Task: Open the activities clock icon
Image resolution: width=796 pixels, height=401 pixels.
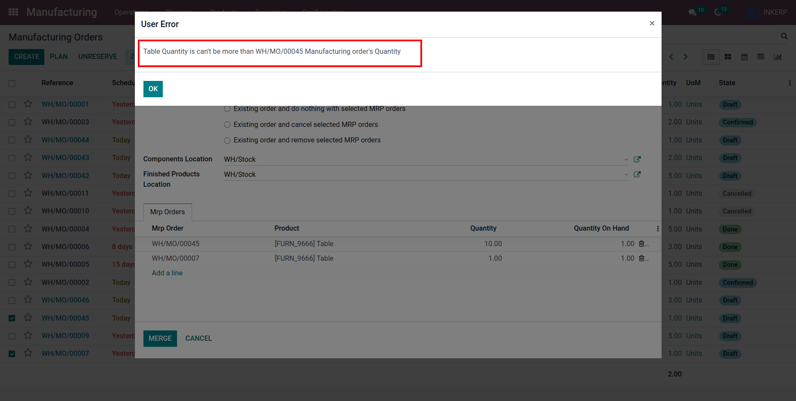Action: tap(718, 12)
